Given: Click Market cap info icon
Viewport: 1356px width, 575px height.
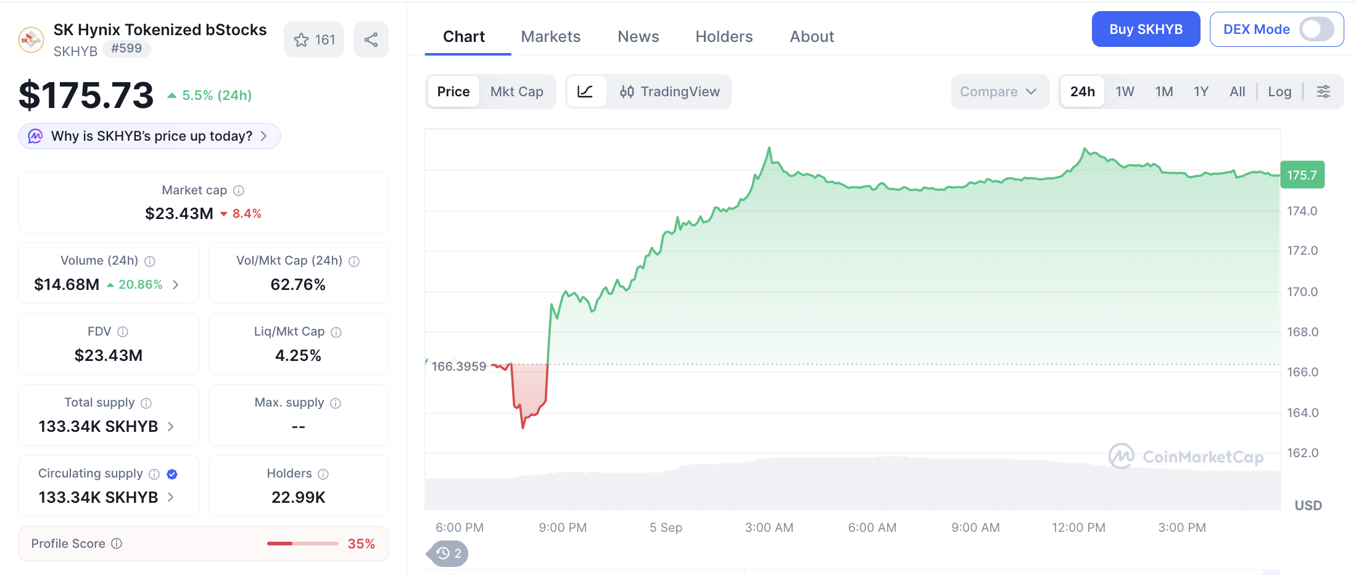Looking at the screenshot, I should coord(239,191).
